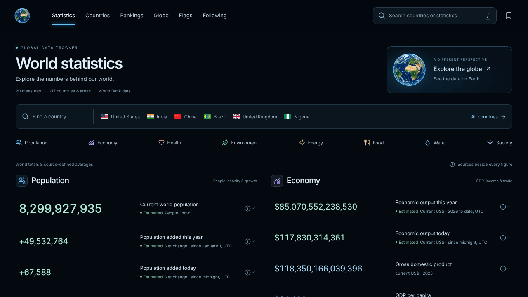
Task: Click the World statistics heading
Action: (69, 64)
